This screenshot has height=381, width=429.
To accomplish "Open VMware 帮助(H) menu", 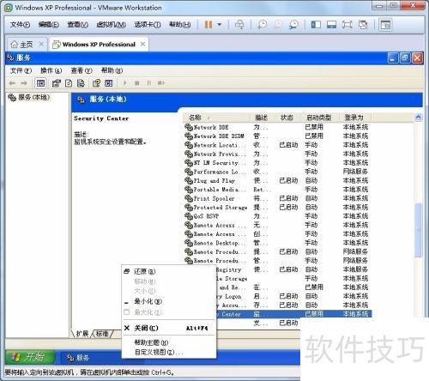I will [180, 25].
